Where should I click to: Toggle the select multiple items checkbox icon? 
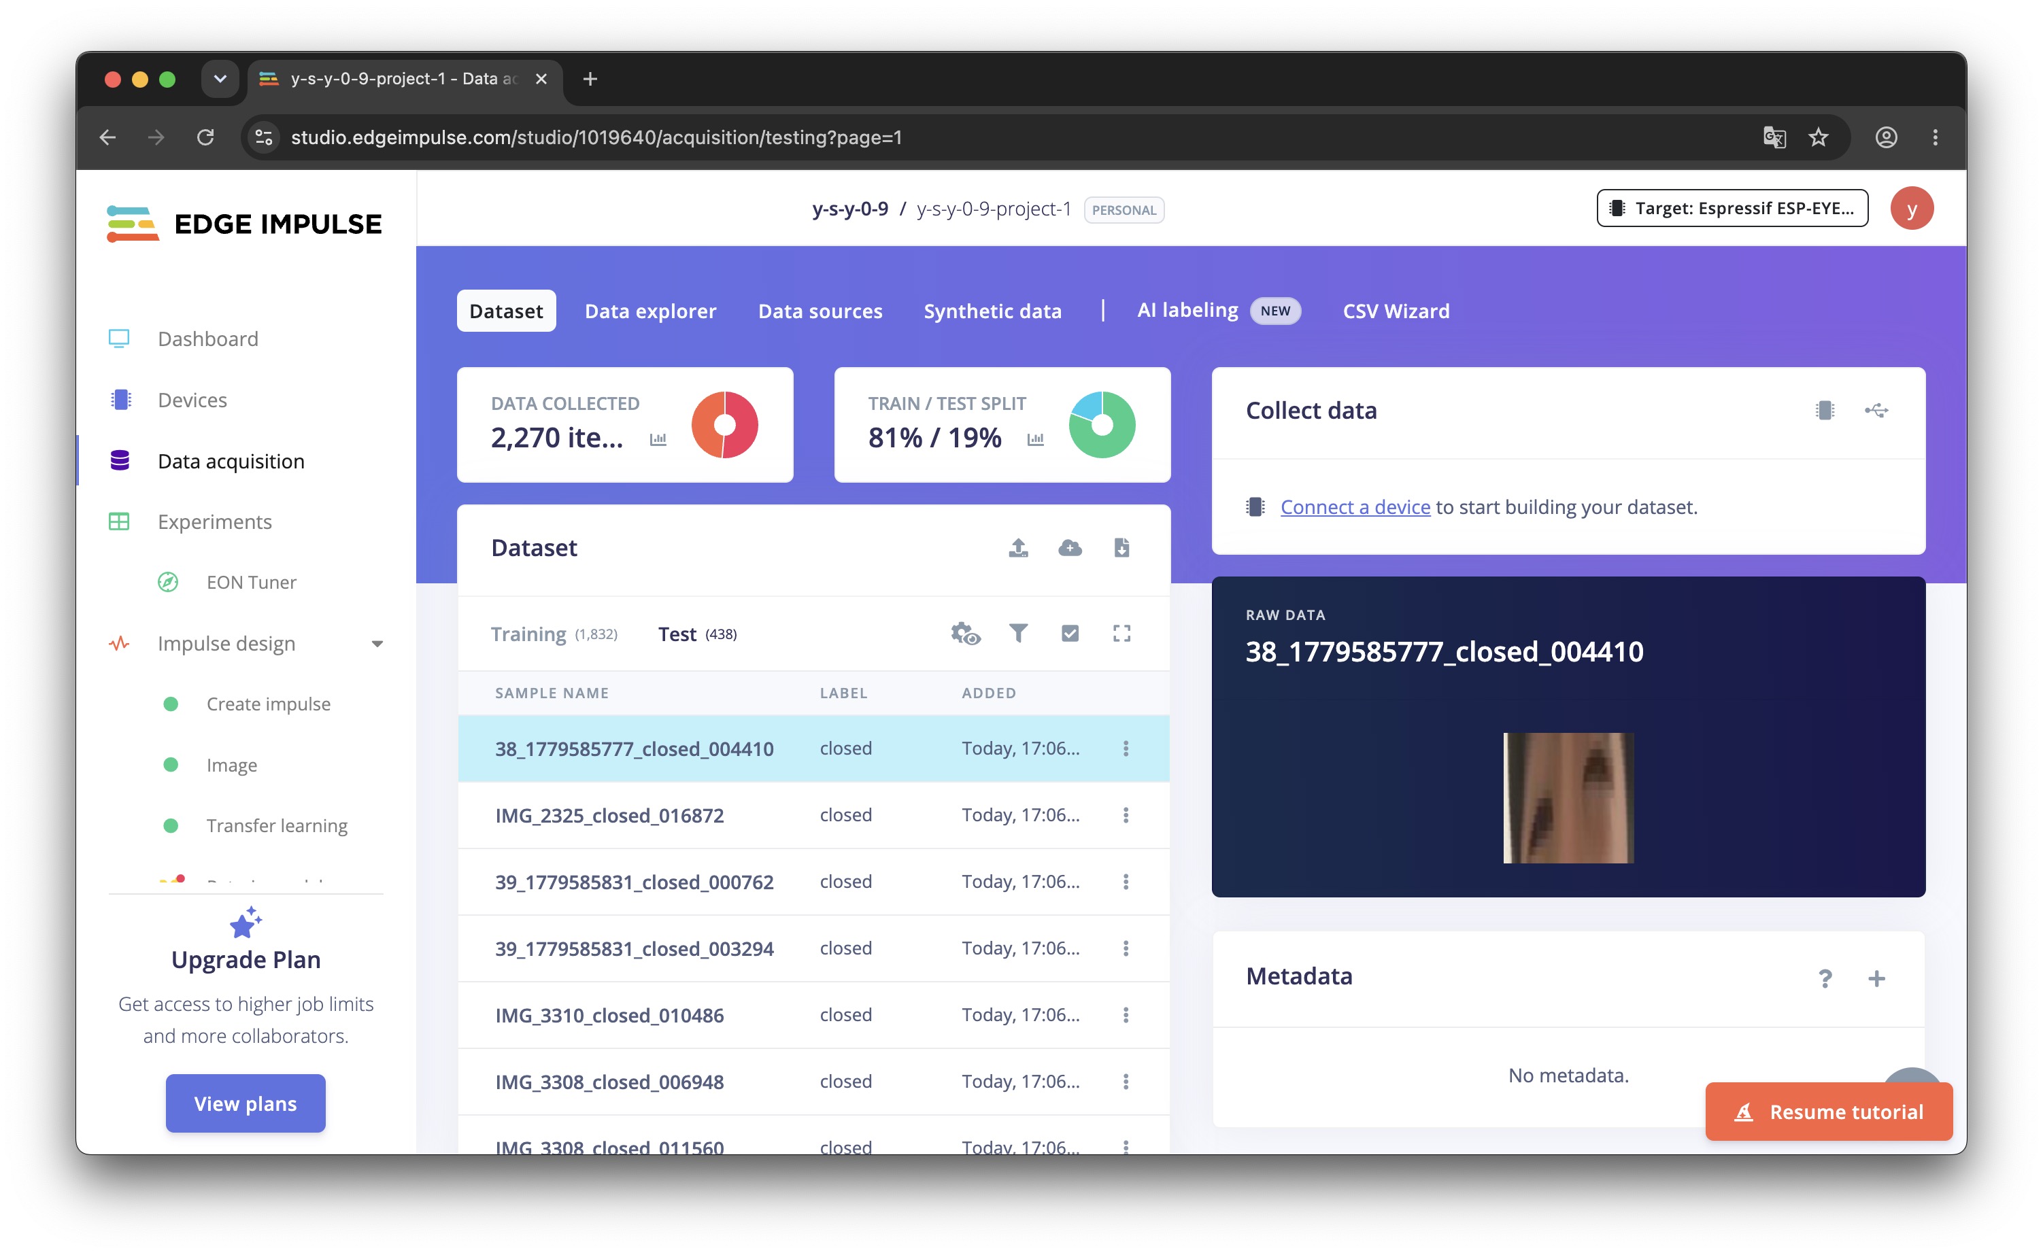point(1069,634)
